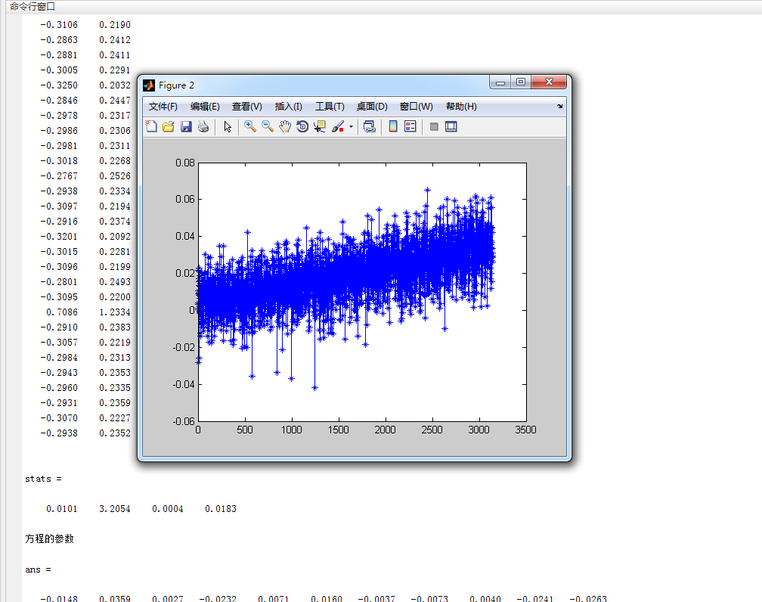762x602 pixels.
Task: Click the Link Plot icon
Action: point(370,127)
